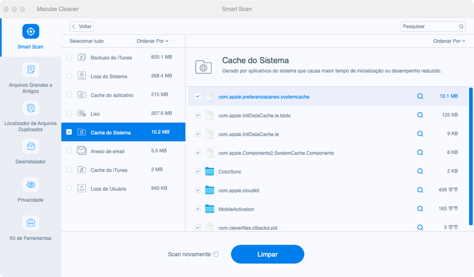This screenshot has width=474, height=277.
Task: Reveal SystemCache.Components file with magnifier icon
Action: coord(420,152)
